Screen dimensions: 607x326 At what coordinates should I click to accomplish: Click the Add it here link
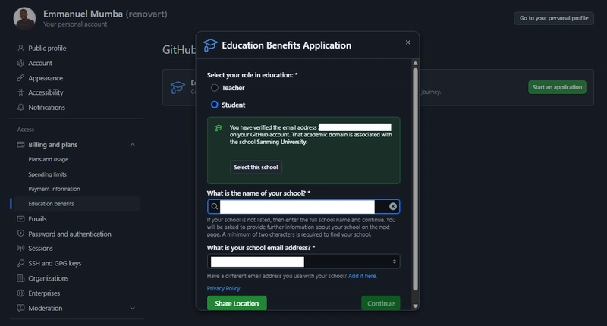click(363, 276)
